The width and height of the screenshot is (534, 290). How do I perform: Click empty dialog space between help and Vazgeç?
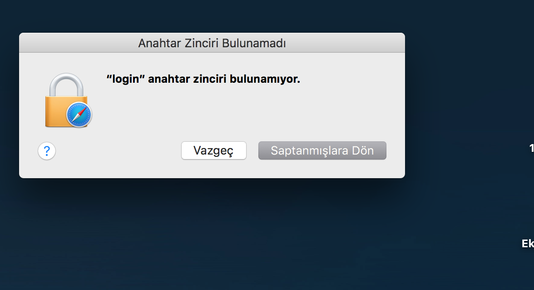[x=119, y=150]
